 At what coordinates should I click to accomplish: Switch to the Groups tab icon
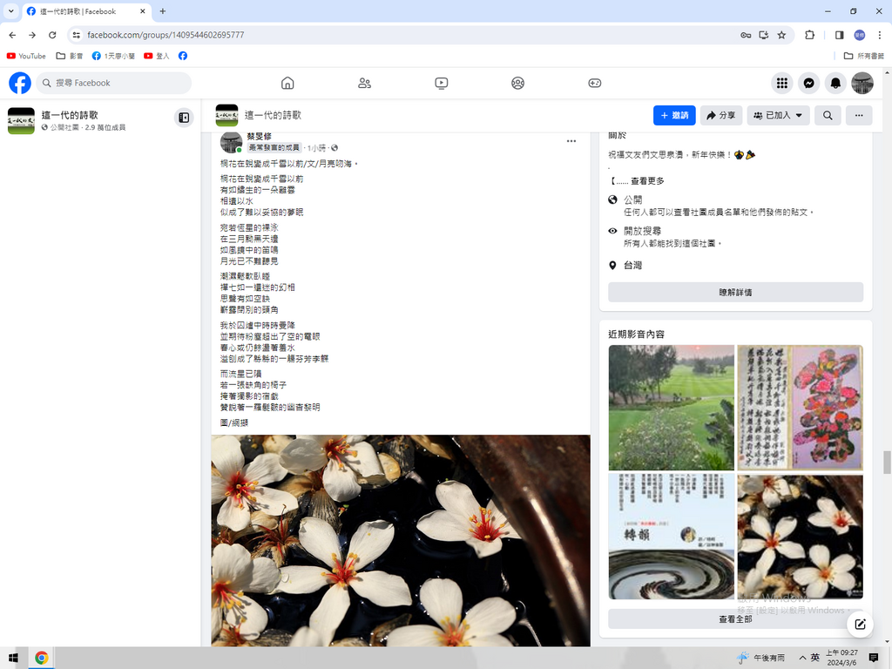click(x=517, y=83)
